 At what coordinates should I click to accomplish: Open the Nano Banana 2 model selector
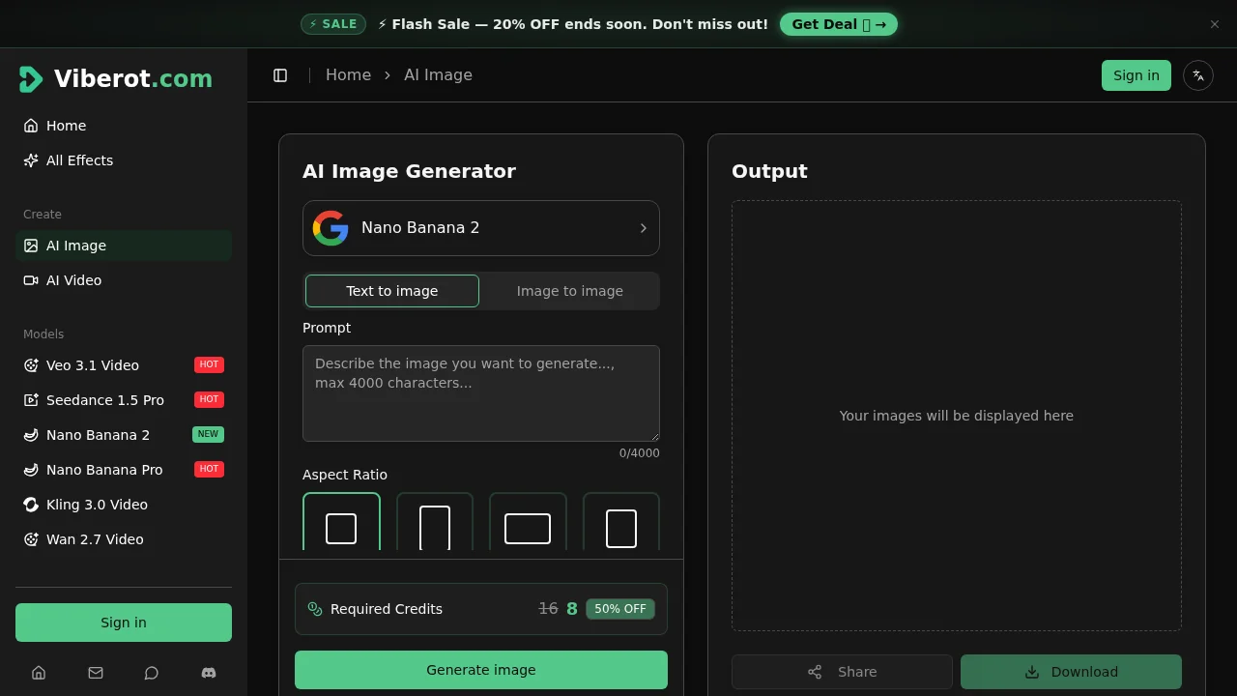(480, 228)
